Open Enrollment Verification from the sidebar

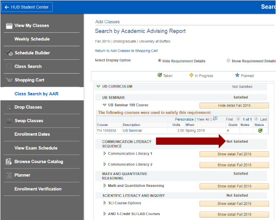point(38,189)
